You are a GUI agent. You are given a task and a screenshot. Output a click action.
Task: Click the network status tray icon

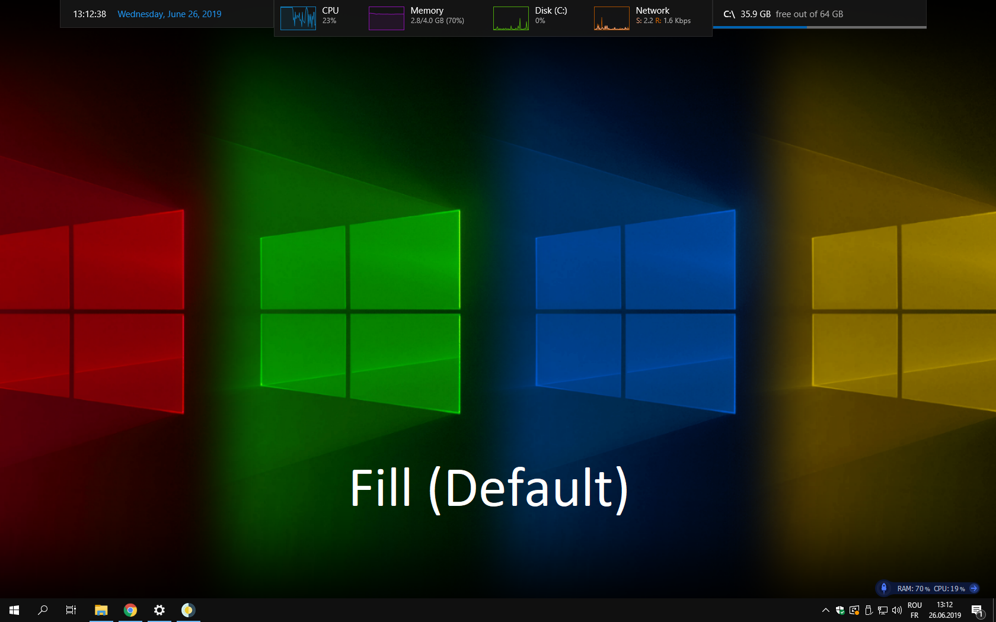882,610
